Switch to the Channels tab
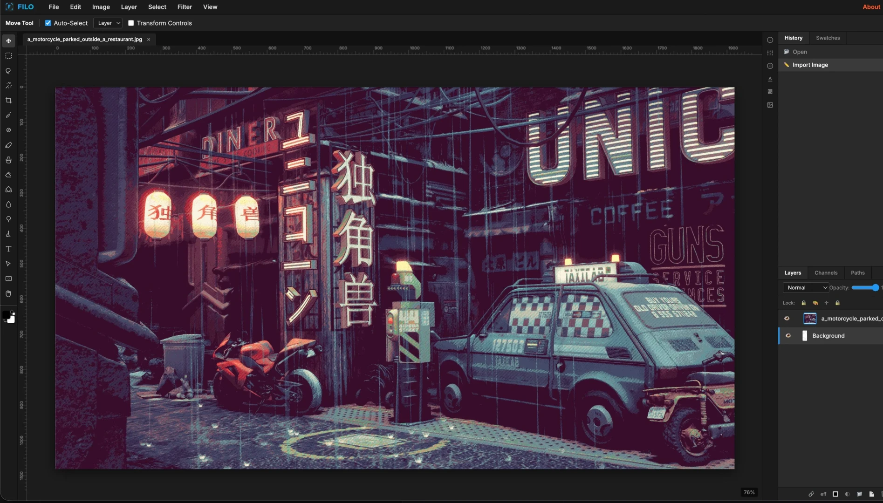The height and width of the screenshot is (503, 883). click(826, 273)
